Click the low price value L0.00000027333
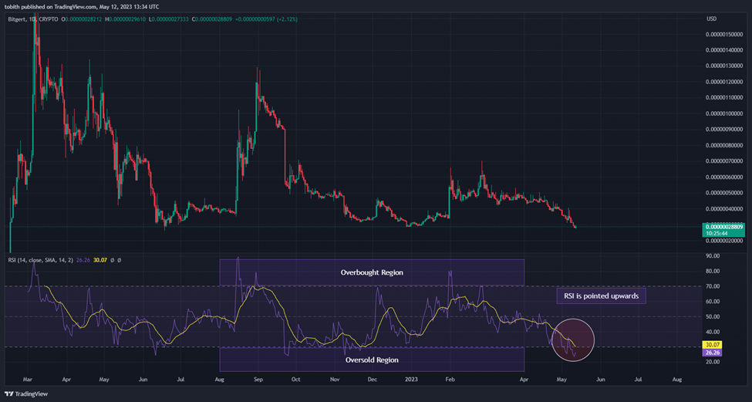This screenshot has width=752, height=402. [x=169, y=19]
